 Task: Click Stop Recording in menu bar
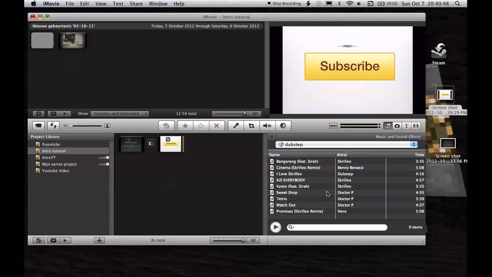coord(284,3)
